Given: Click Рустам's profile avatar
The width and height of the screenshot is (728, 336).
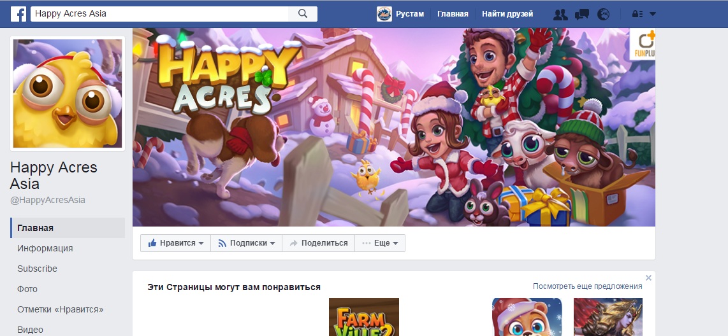Looking at the screenshot, I should point(384,14).
